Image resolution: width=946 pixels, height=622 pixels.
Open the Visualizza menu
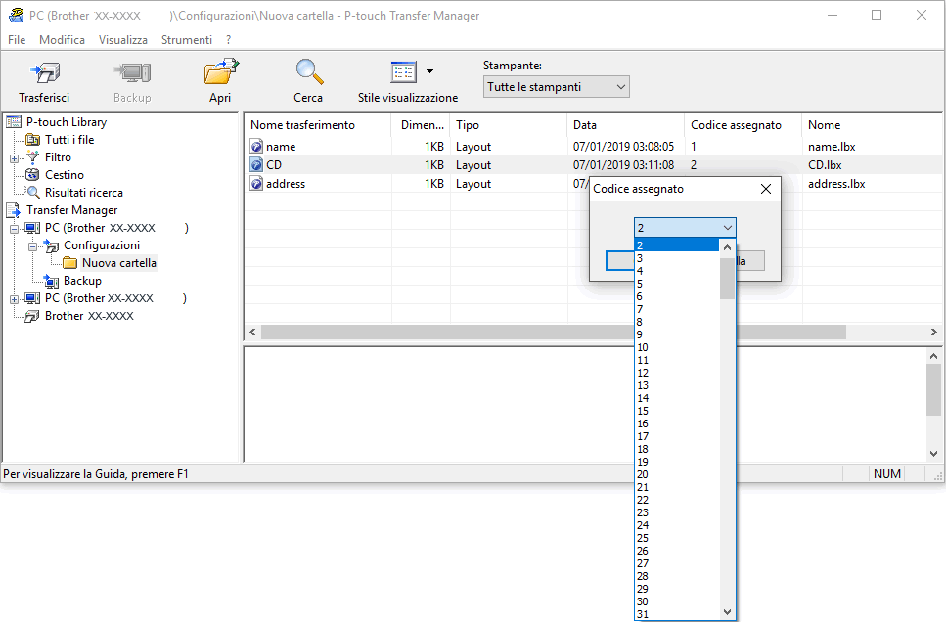(x=123, y=40)
